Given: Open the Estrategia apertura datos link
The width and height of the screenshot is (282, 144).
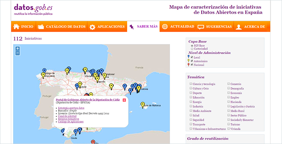Looking at the screenshot, I should tap(71, 108).
